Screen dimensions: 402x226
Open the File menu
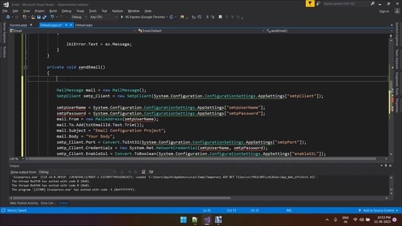[5, 11]
